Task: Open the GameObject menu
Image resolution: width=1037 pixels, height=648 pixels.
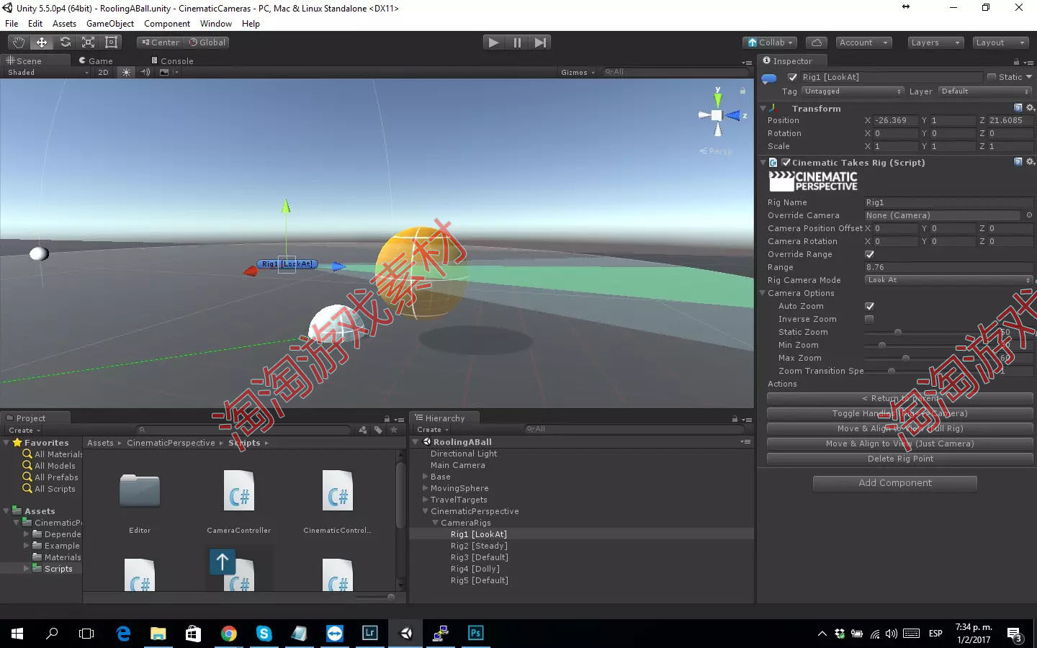Action: point(109,23)
